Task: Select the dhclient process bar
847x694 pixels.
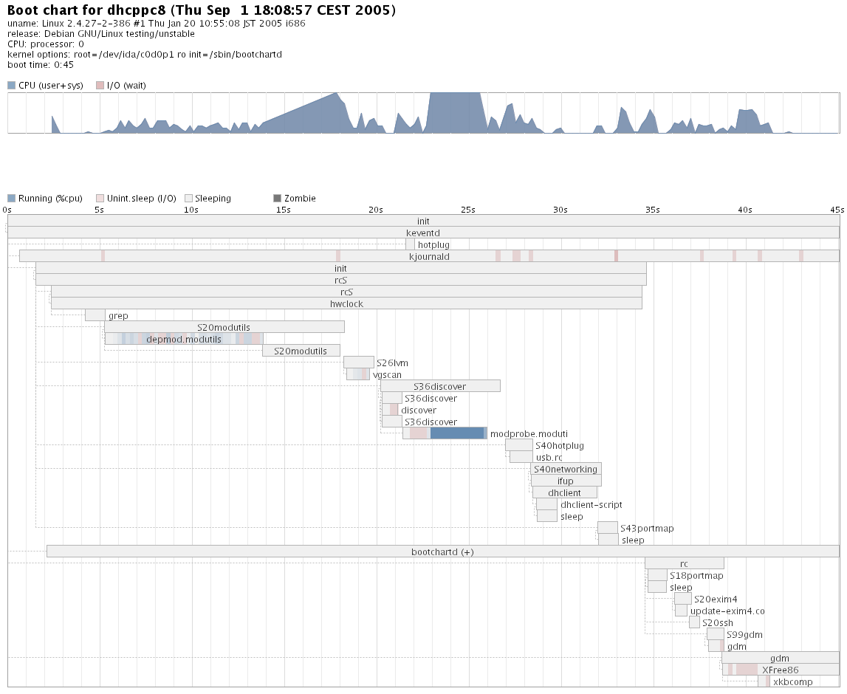Action: click(565, 492)
